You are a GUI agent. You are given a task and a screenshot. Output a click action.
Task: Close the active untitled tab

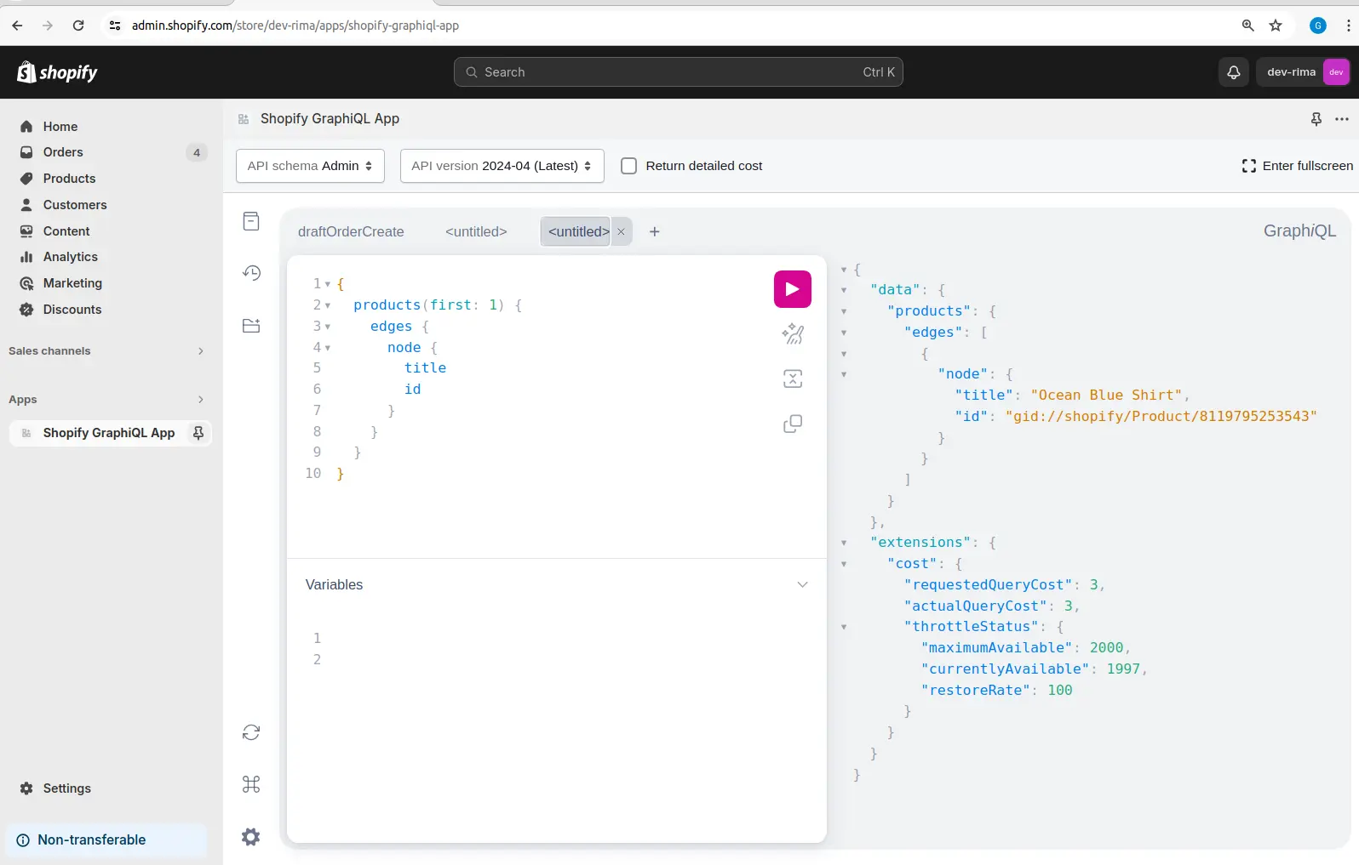[x=621, y=231]
